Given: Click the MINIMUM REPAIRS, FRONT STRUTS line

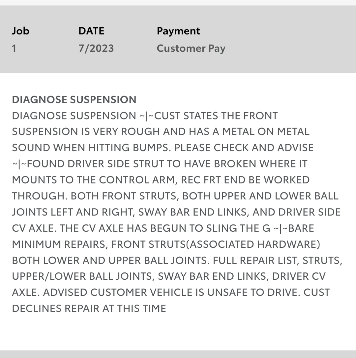Looking at the screenshot, I should [166, 244].
